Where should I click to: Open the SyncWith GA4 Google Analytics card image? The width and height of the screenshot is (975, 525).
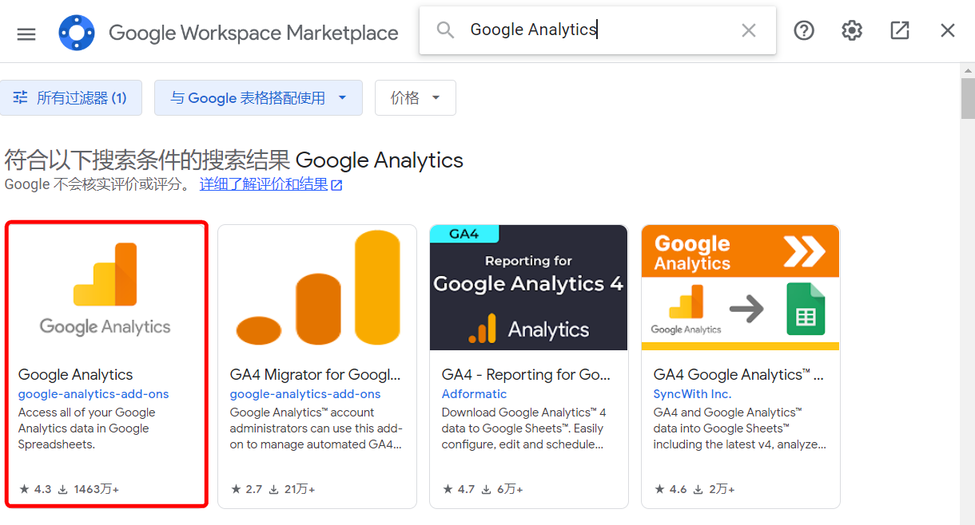point(741,287)
